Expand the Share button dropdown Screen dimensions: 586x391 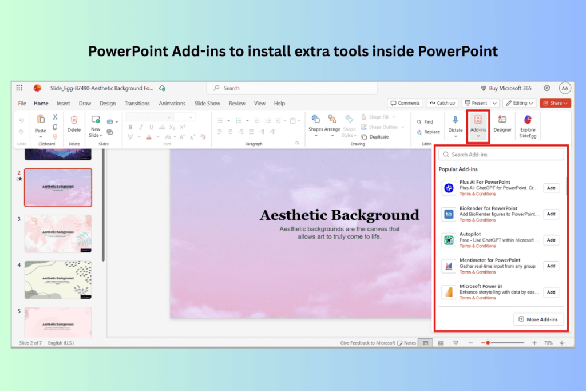(x=566, y=103)
